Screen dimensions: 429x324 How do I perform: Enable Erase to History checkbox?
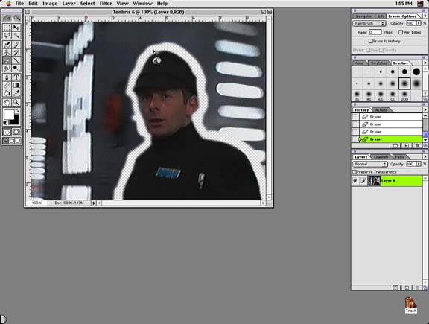(x=371, y=41)
